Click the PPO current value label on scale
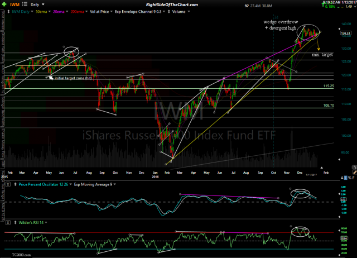The width and height of the screenshot is (357, 258). 344,199
